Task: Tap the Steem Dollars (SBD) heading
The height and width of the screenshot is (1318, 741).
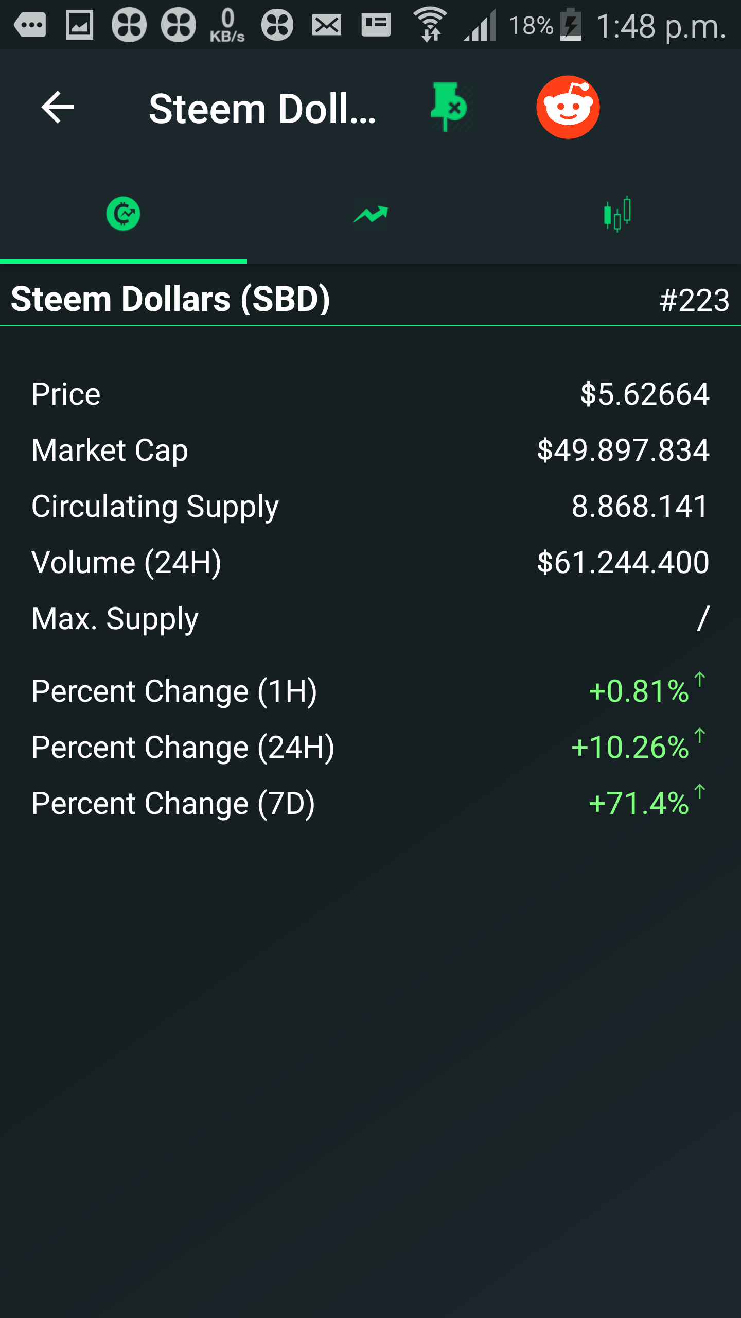Action: click(x=170, y=299)
